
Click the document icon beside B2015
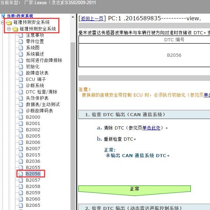coord(21,155)
